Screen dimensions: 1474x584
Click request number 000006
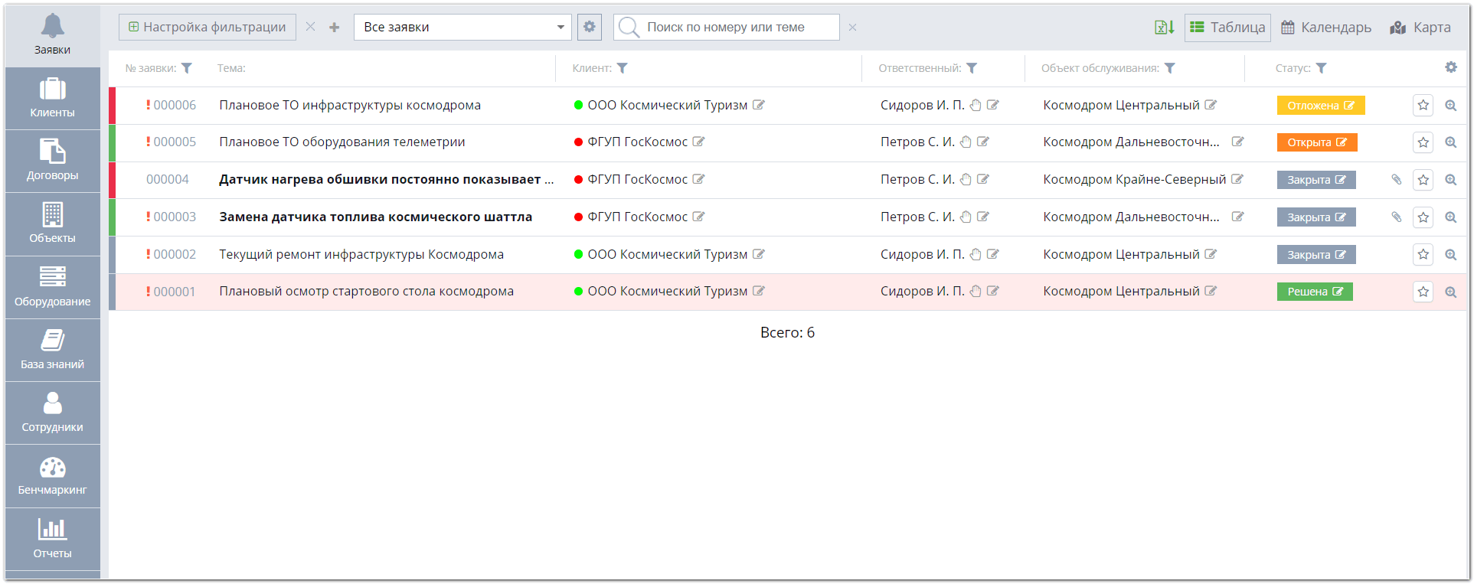pyautogui.click(x=175, y=105)
